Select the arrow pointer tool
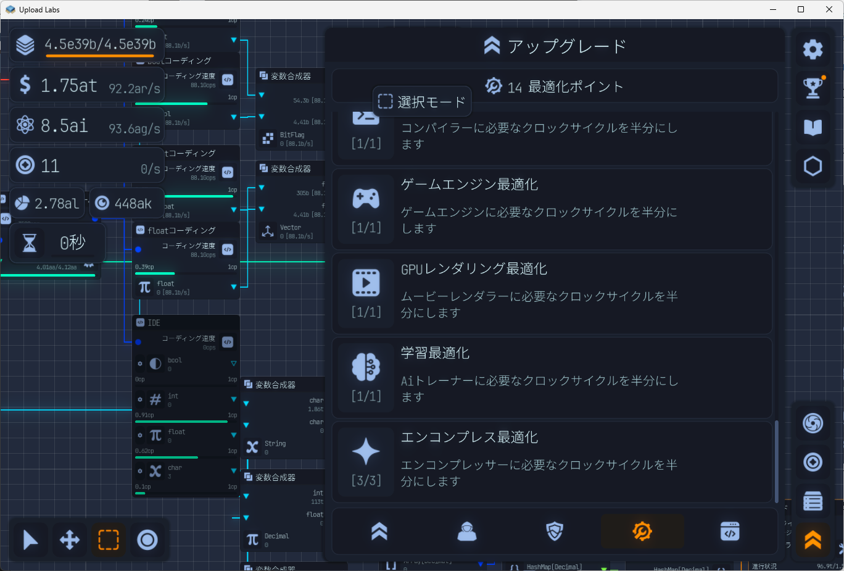844x571 pixels. (30, 540)
